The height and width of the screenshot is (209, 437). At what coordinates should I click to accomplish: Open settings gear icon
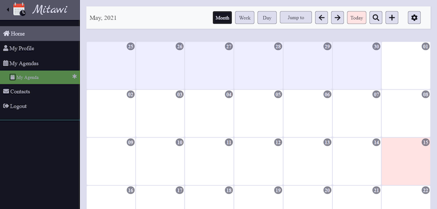(x=414, y=17)
